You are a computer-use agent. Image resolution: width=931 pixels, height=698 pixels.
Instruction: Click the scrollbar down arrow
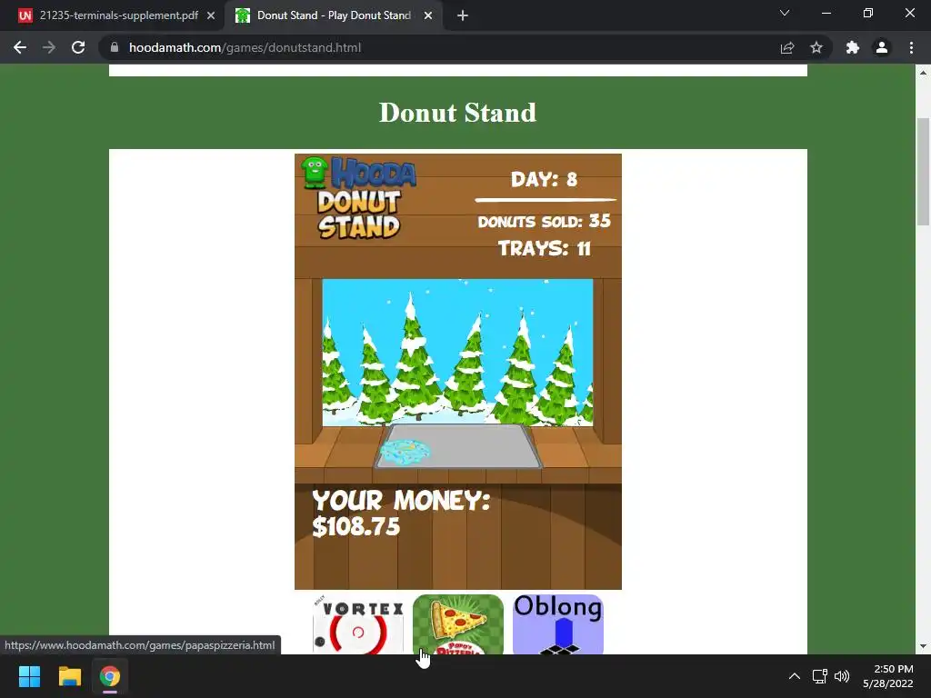[923, 646]
